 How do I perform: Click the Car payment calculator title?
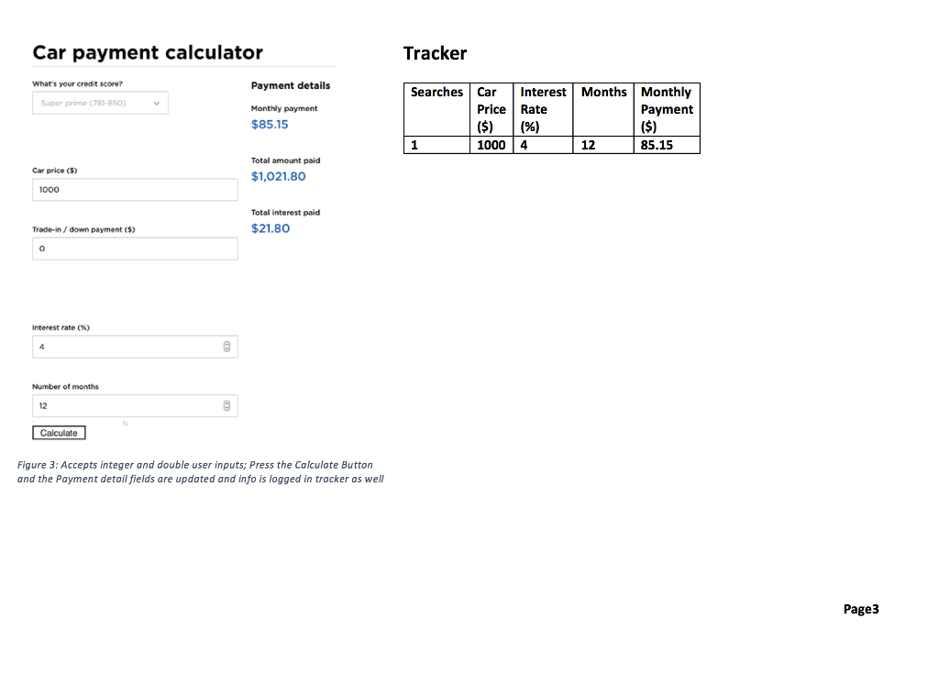148,52
